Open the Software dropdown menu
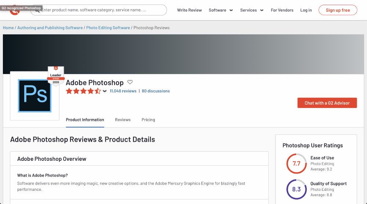Image resolution: width=367 pixels, height=204 pixels. click(221, 10)
